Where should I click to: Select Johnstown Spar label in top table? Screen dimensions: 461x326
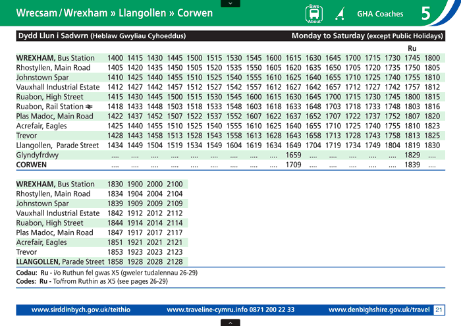click(42, 77)
